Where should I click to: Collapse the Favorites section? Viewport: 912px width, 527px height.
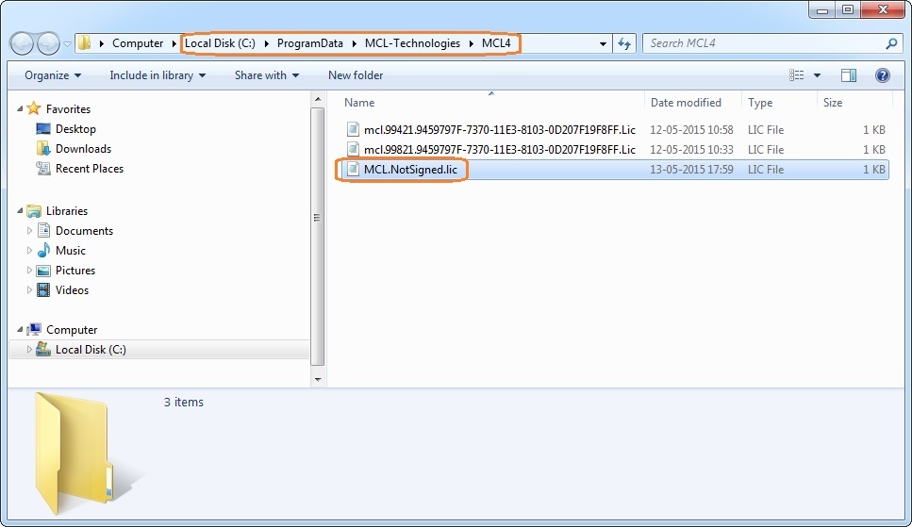[x=20, y=108]
